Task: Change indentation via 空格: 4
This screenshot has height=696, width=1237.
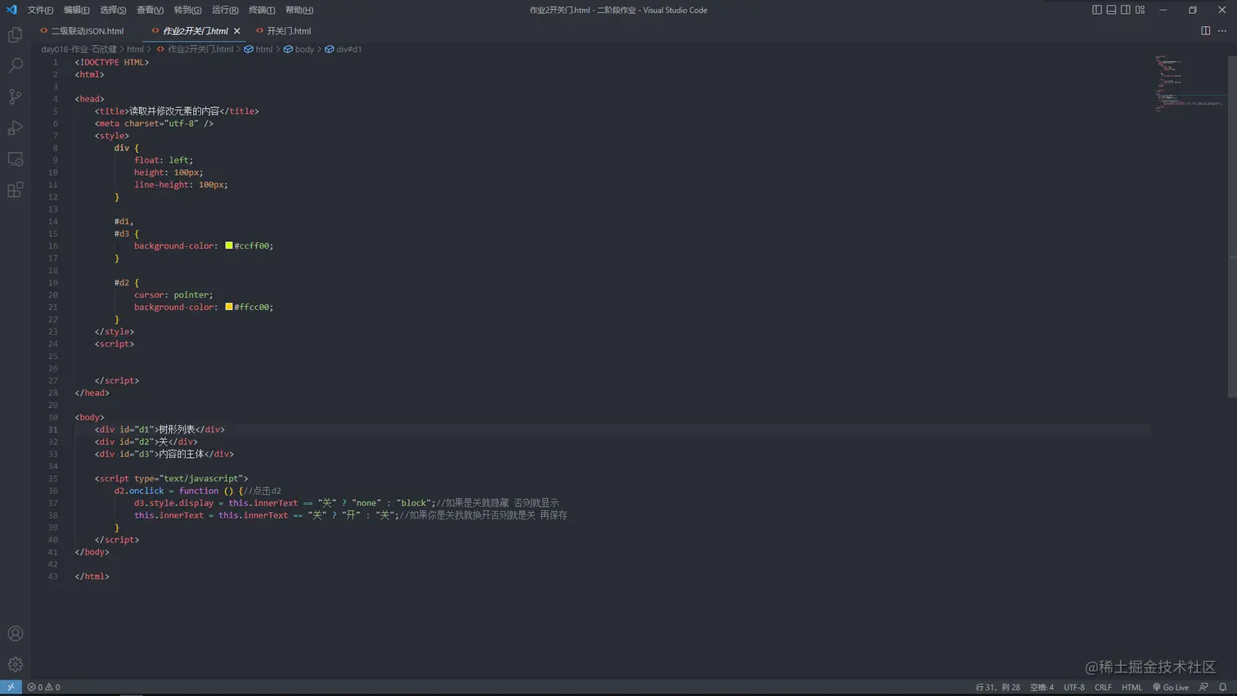Action: pos(1042,687)
